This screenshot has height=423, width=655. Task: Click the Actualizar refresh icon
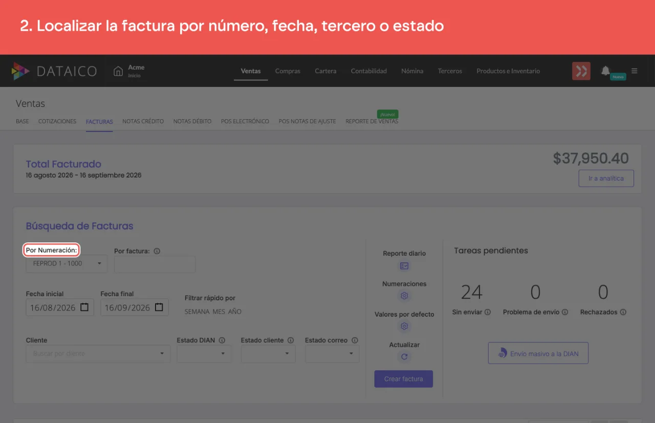(404, 357)
